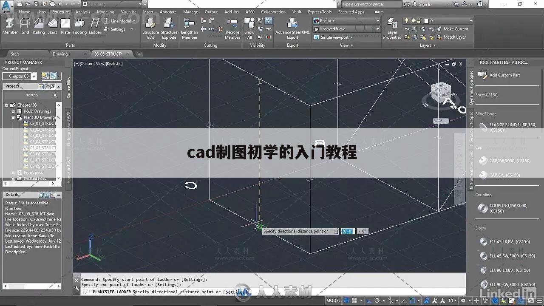Click Make Current layer button
544x306 pixels.
click(x=452, y=29)
